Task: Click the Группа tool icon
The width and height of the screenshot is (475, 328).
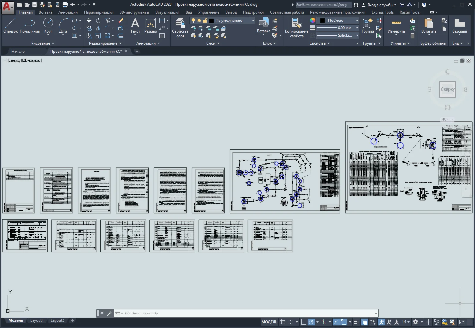Action: 368,25
